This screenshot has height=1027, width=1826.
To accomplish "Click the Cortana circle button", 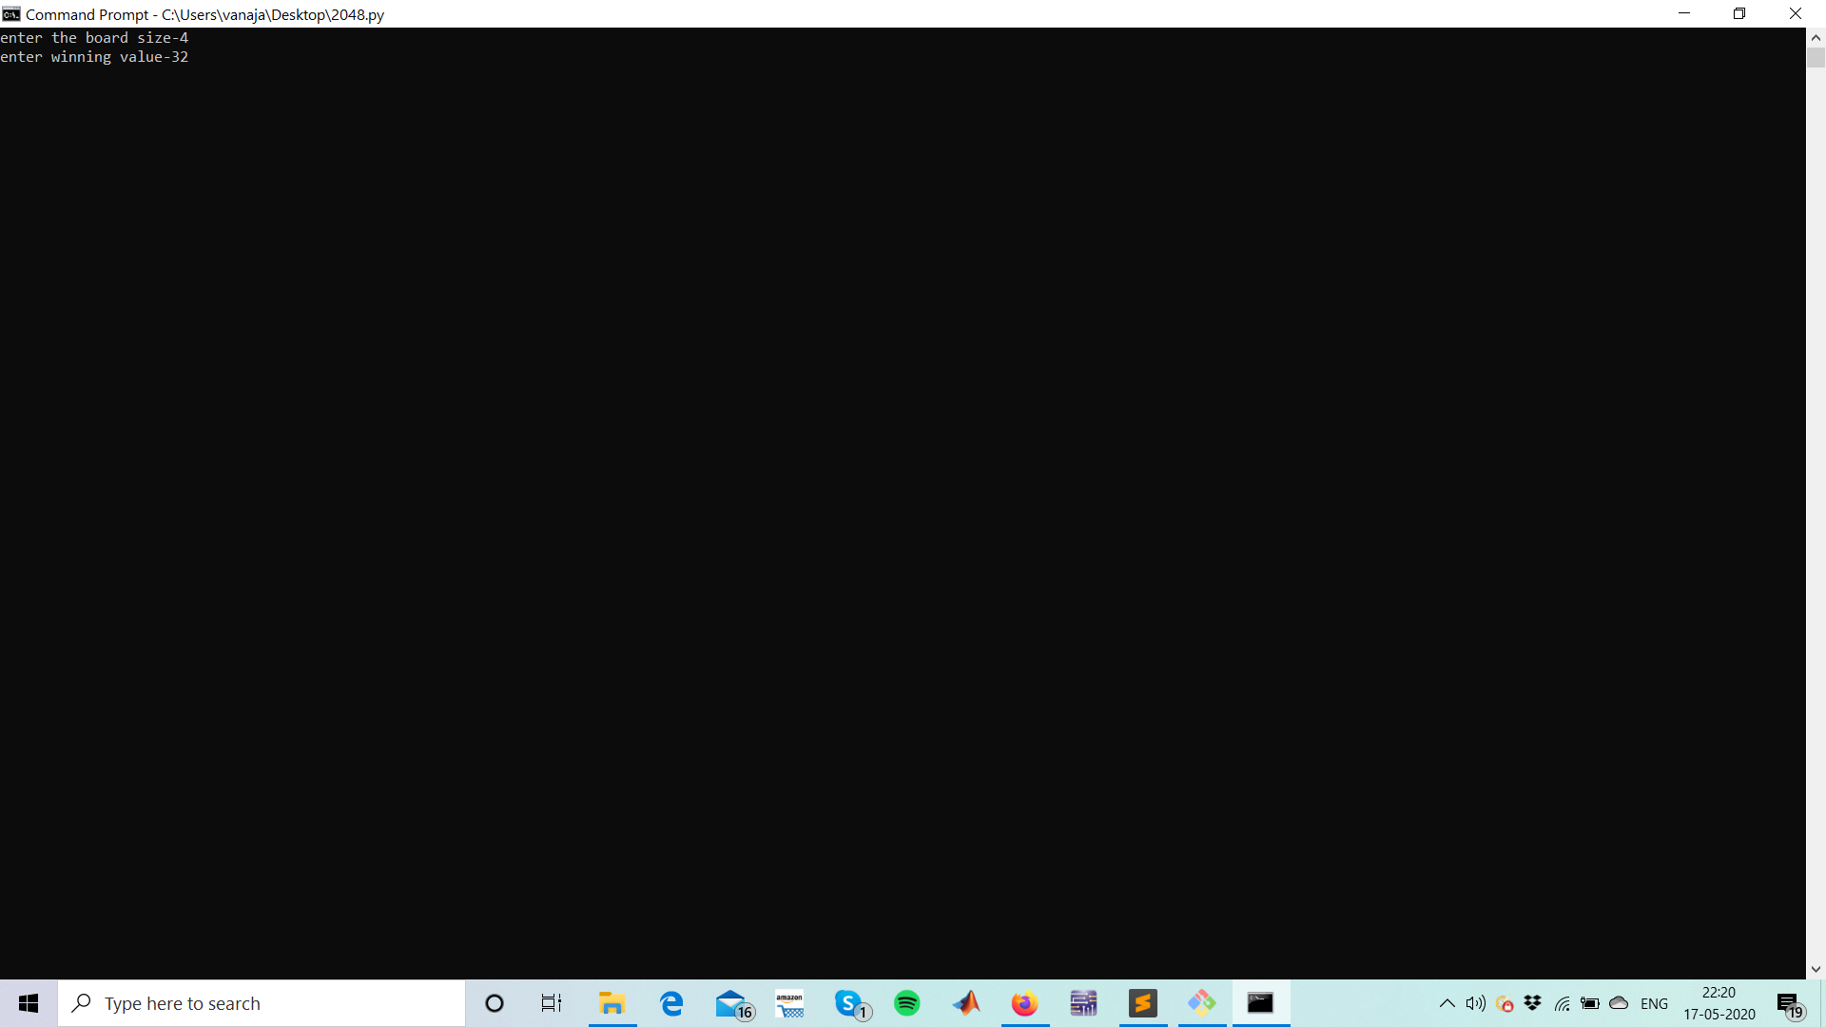I will 494,1003.
